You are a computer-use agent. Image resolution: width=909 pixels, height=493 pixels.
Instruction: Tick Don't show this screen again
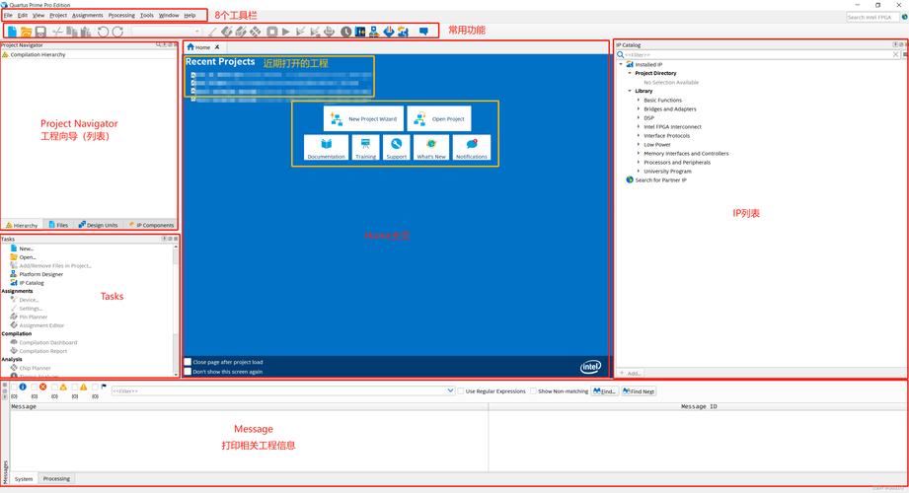coord(188,372)
